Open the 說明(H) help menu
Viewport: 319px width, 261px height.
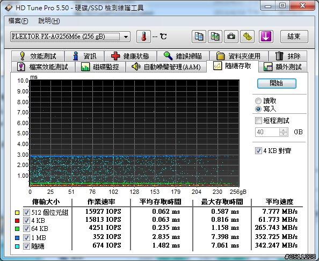[x=49, y=21]
